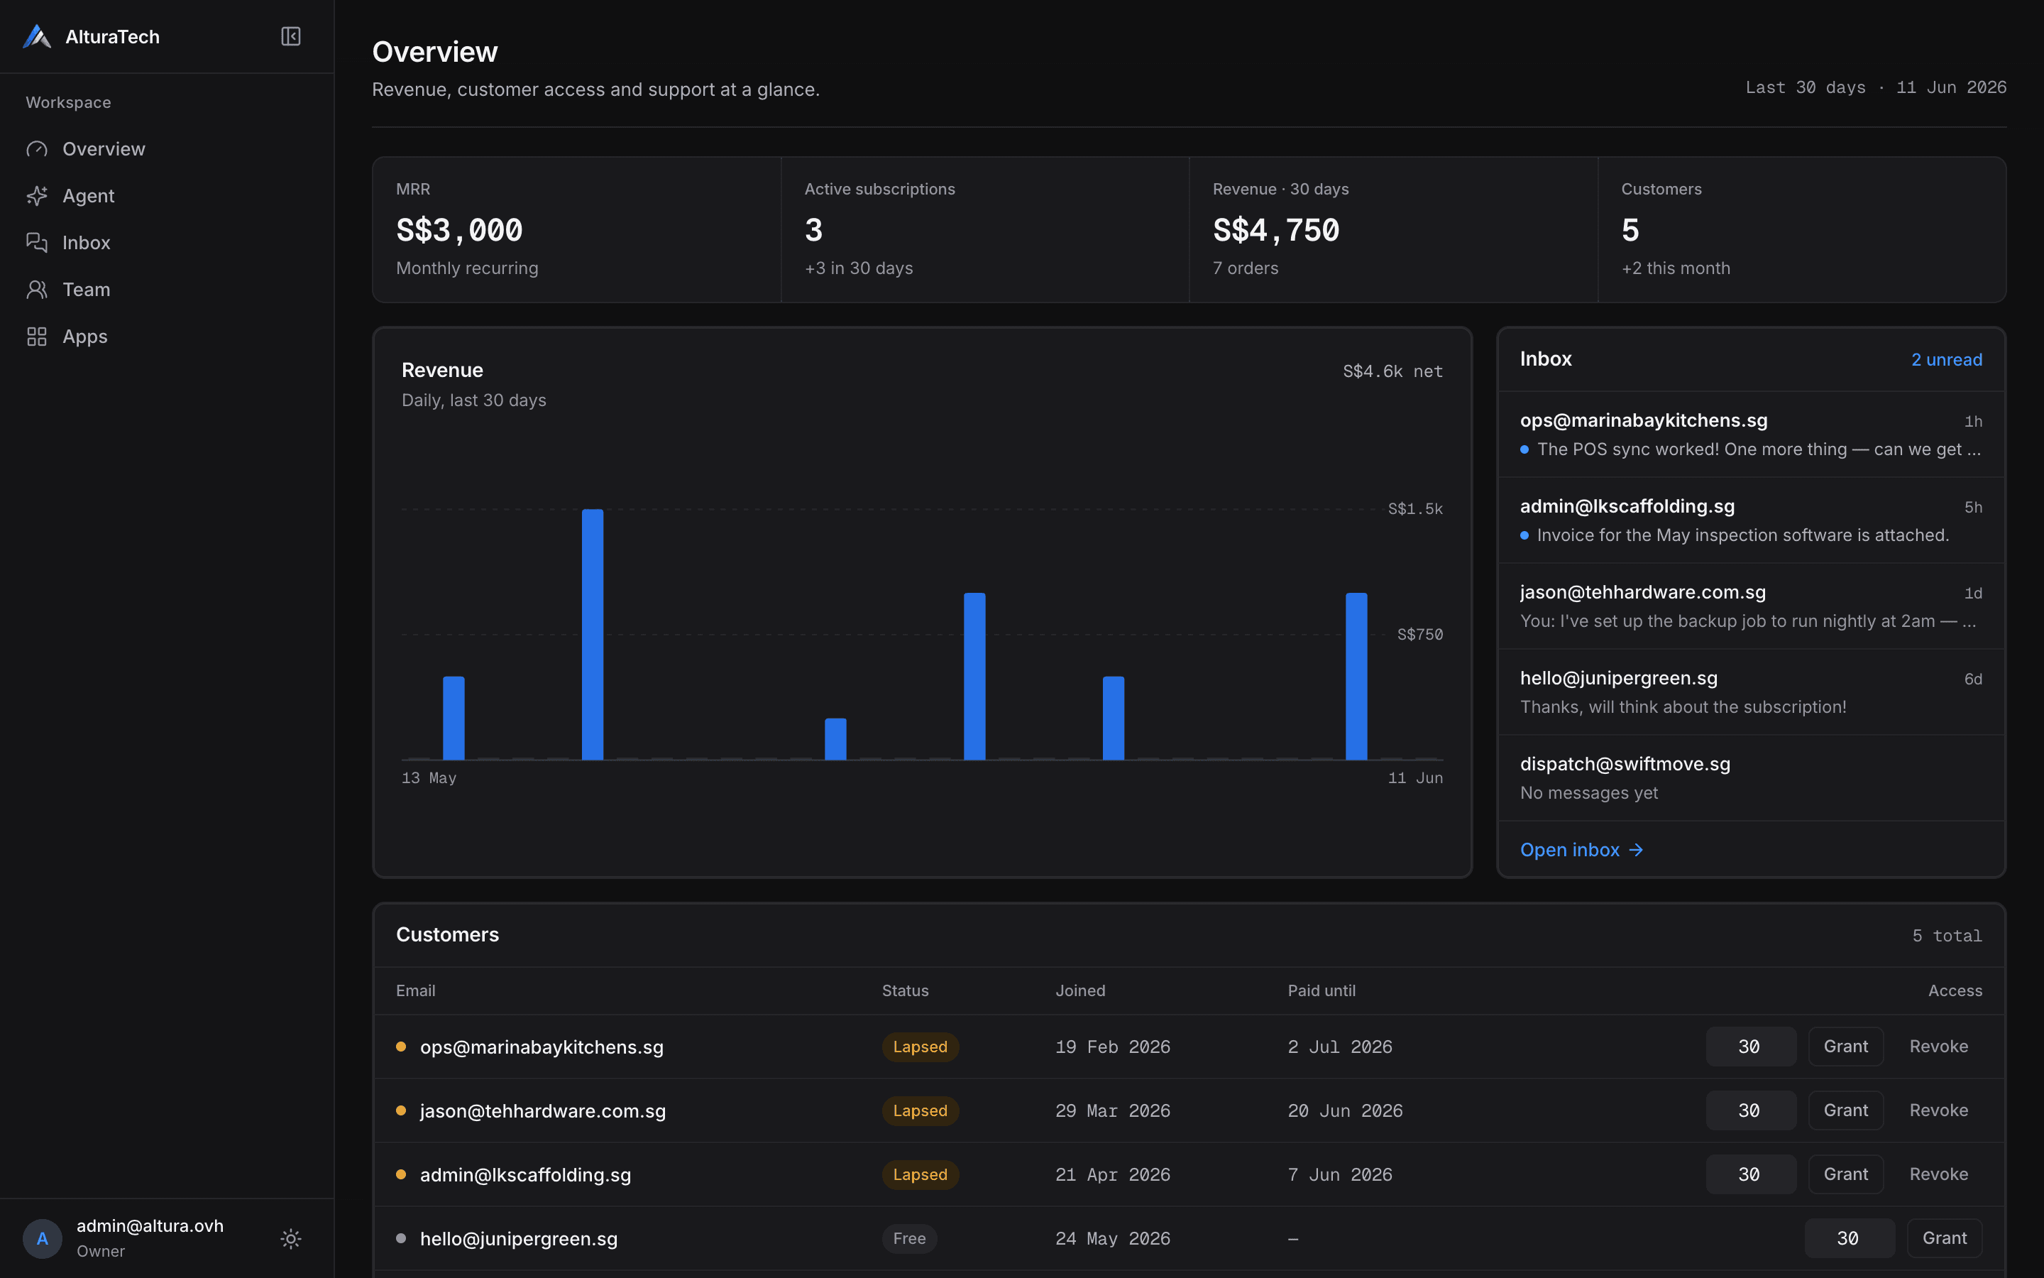
Task: Click the Joined column header
Action: click(x=1079, y=990)
